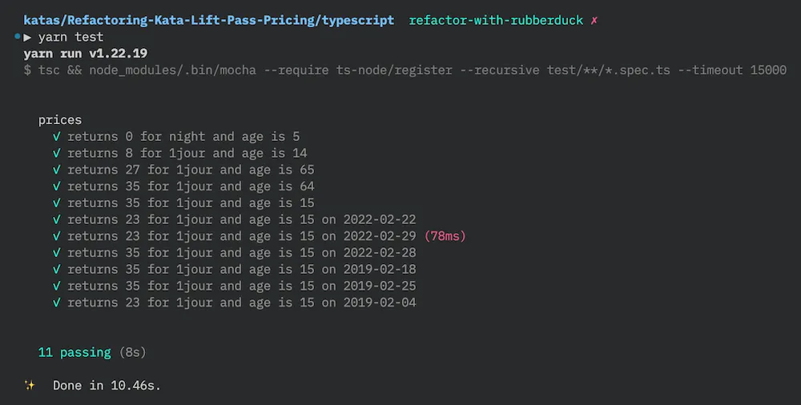Click the 78ms duration label

pos(445,236)
